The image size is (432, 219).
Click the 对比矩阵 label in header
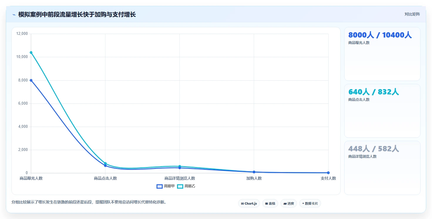[412, 14]
